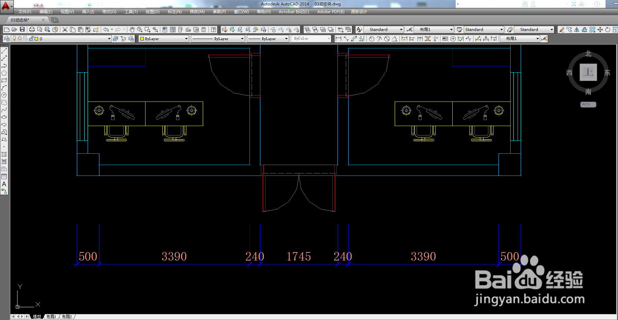This screenshot has width=618, height=320.
Task: Click the new drawing tab plus button
Action: pos(55,20)
